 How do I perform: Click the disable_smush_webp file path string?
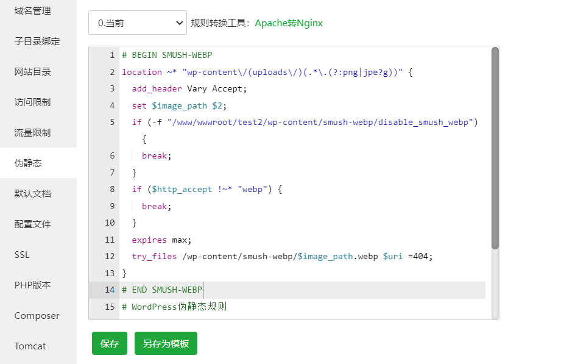click(x=320, y=123)
